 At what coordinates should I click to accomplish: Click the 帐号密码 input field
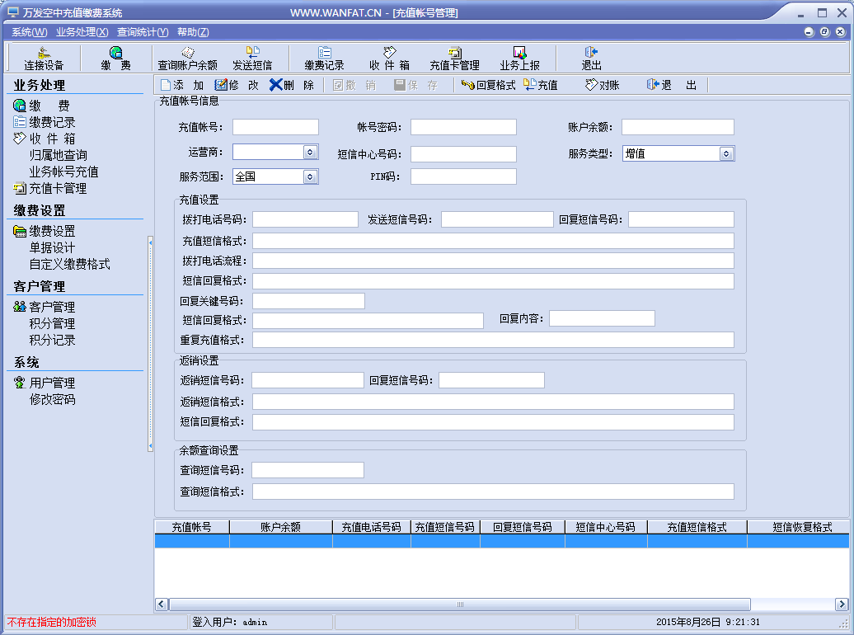[x=463, y=127]
